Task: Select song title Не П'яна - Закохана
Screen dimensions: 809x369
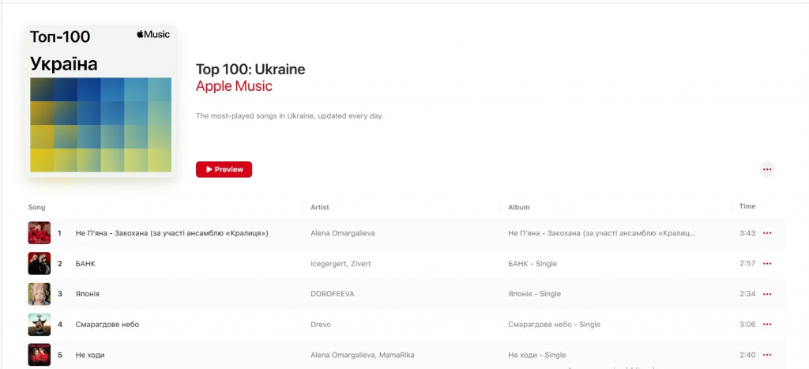Action: 171,233
